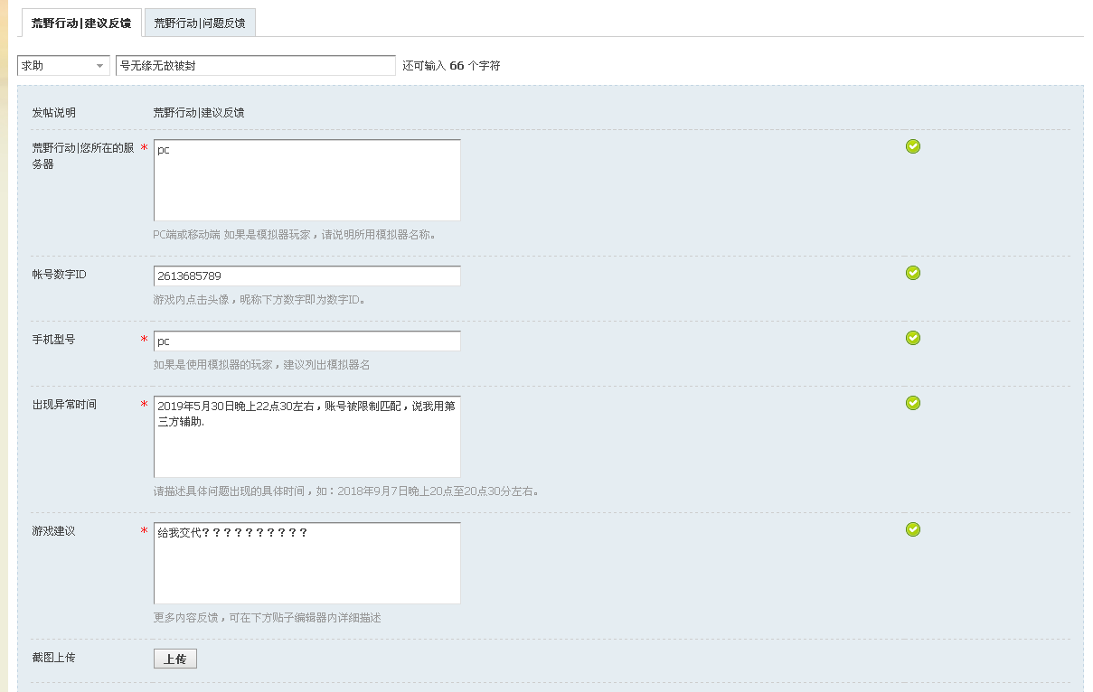This screenshot has height=692, width=1093.
Task: Click the 出现异常时间 label
Action: pyautogui.click(x=64, y=405)
